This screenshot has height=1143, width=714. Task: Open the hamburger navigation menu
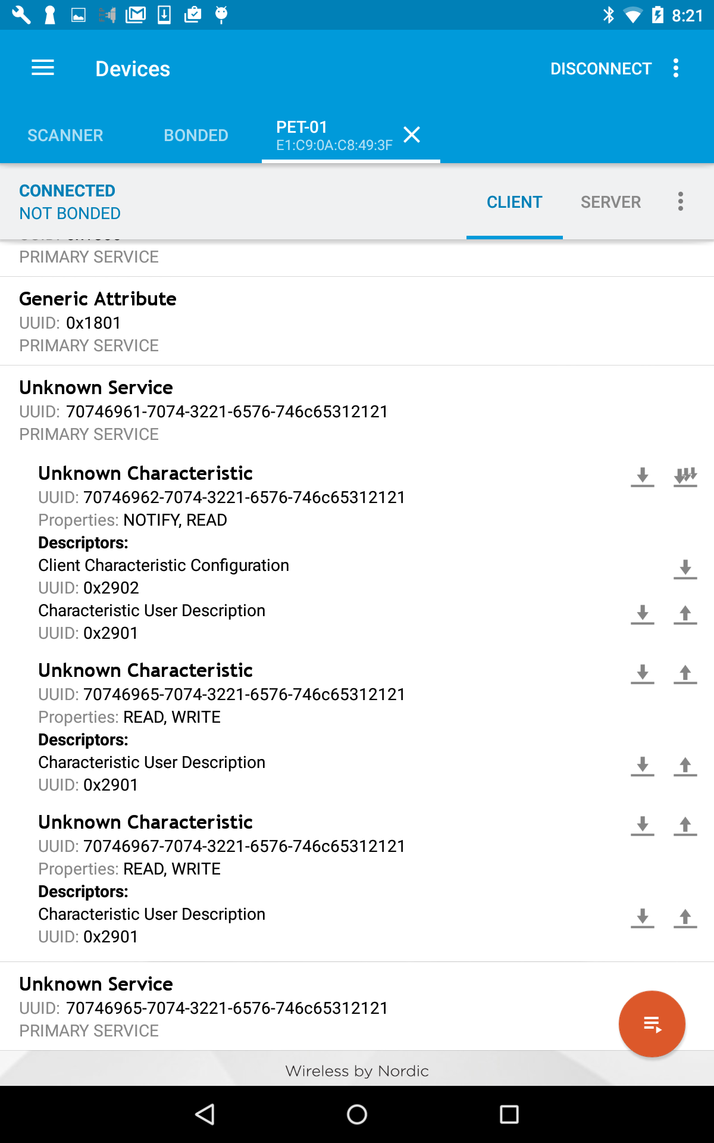pos(43,68)
